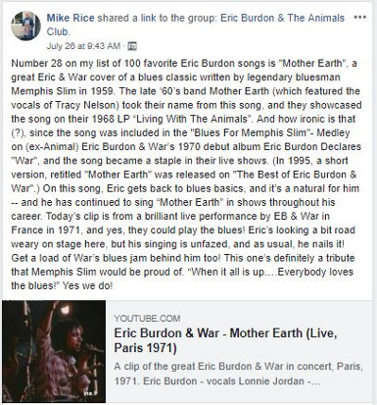Click the YOUTUBE.COM source label
The height and width of the screenshot is (405, 377).
pyautogui.click(x=147, y=318)
